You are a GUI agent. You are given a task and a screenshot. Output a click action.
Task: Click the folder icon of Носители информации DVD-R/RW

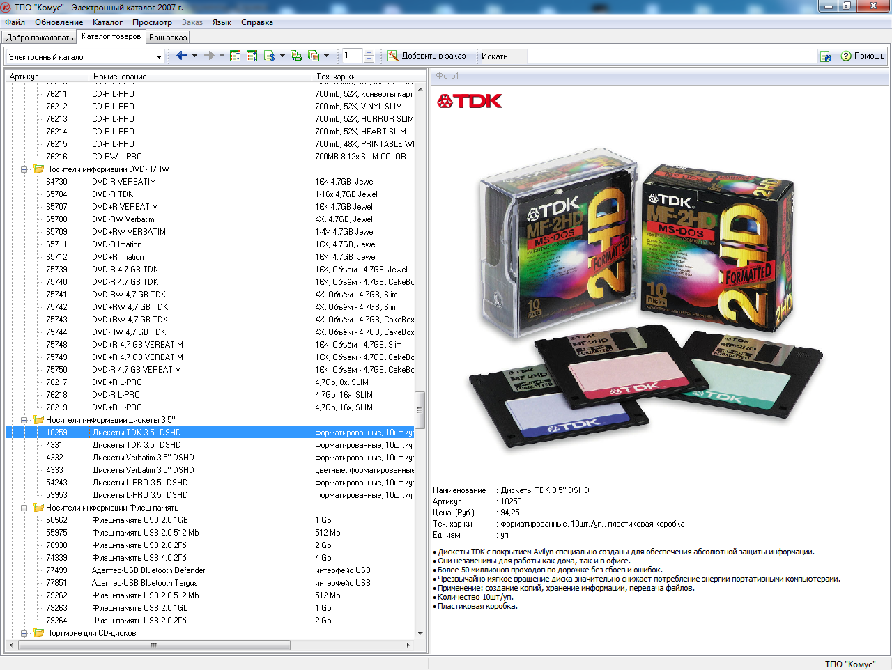(39, 169)
